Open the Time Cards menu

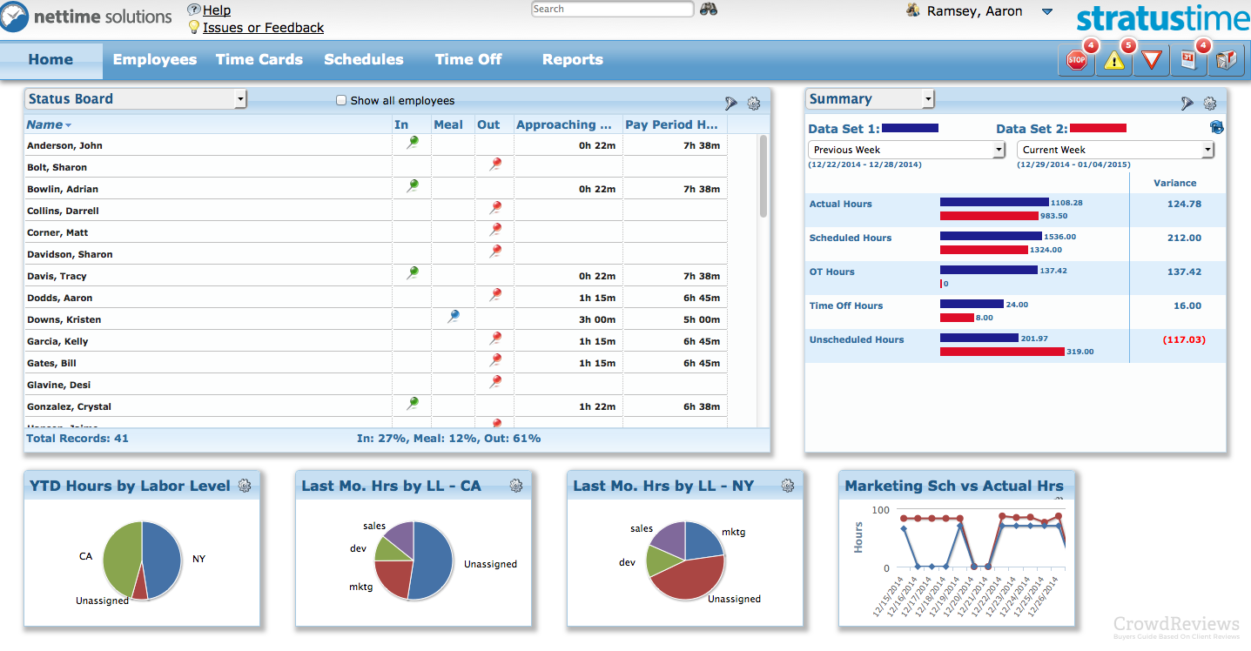pos(259,60)
